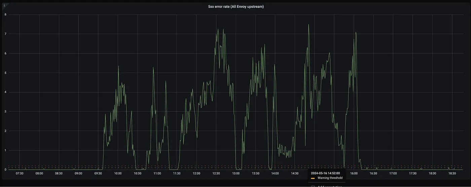
Task: Select the Warning threshold label in the tooltip
Action: (330, 178)
